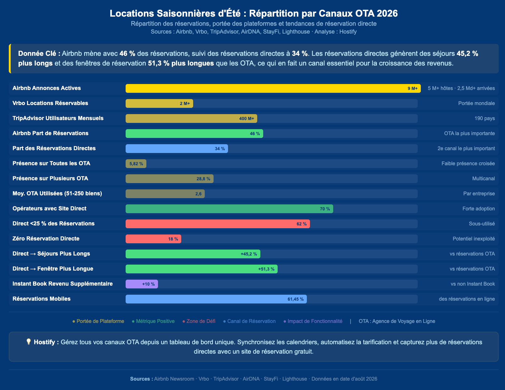Click 'TripAdvisor Utilisateurs Mensuels' label

coord(58,118)
